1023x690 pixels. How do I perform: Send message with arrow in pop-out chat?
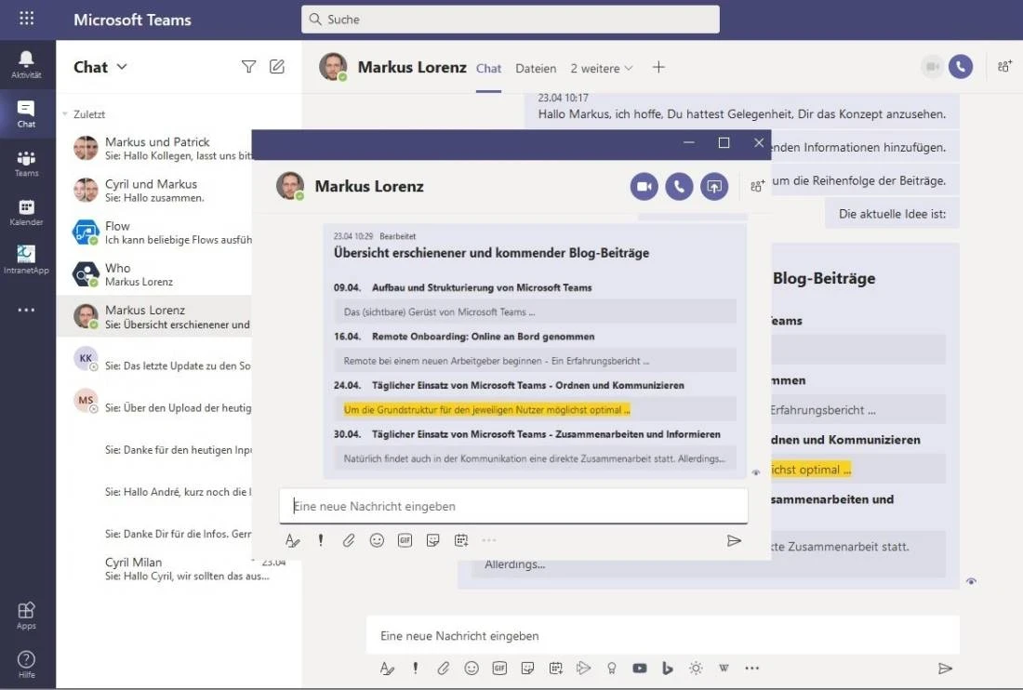[734, 540]
